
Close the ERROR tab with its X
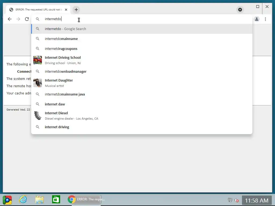pyautogui.click(x=66, y=10)
